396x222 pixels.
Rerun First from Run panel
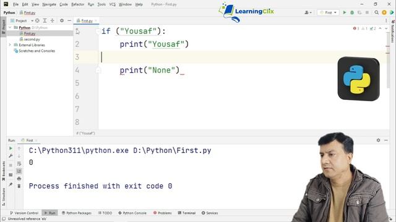(11, 149)
